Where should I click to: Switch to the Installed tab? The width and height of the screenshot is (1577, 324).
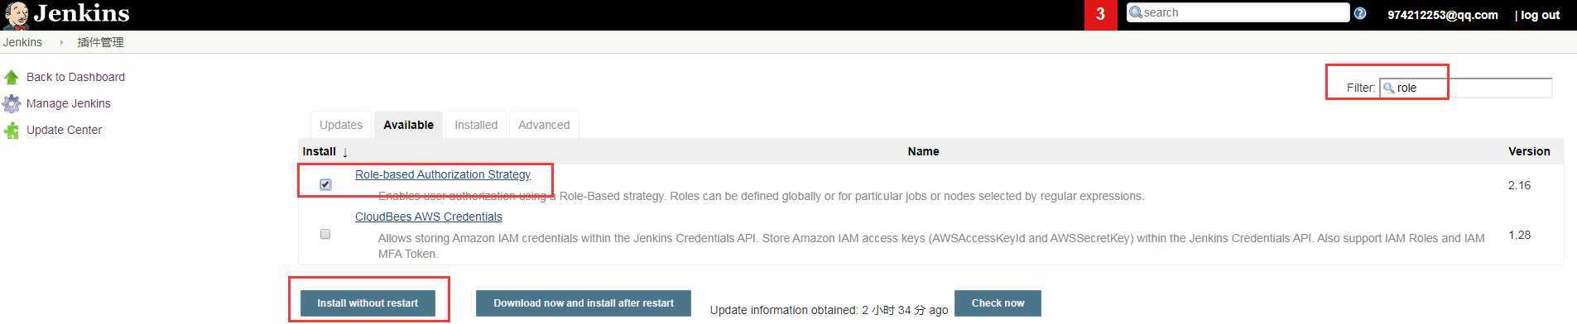coord(476,125)
